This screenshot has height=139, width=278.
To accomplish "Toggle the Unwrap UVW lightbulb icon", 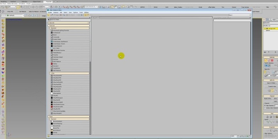I will [x=265, y=28].
